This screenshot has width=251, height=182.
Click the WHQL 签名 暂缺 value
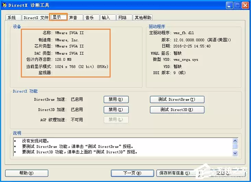tap(177, 53)
